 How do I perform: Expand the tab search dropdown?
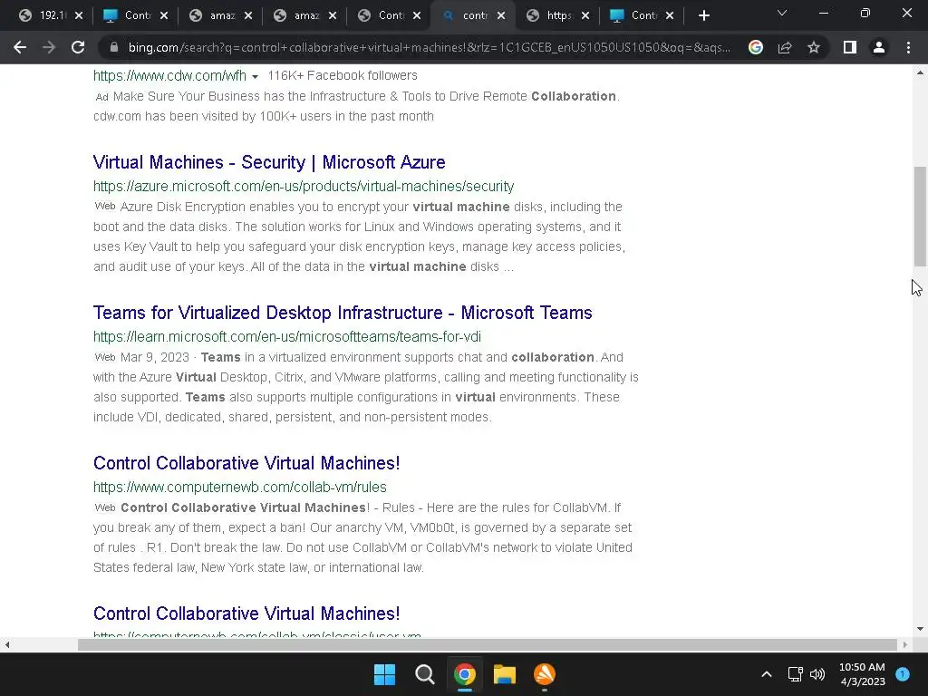[x=782, y=13]
